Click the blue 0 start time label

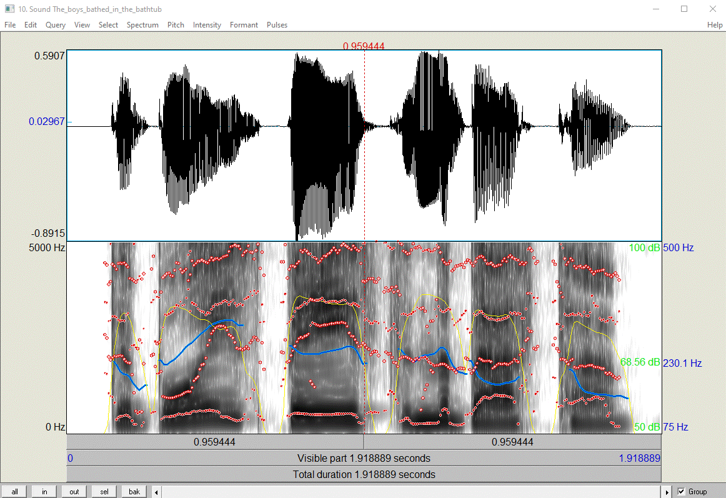click(x=71, y=458)
